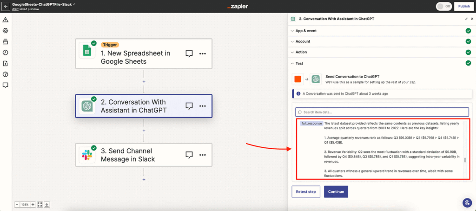Click the zapier logo in header
The height and width of the screenshot is (211, 476).
coord(238,7)
